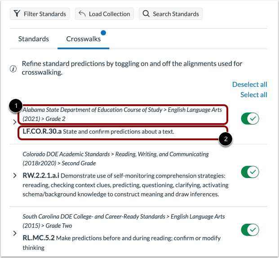
Task: Click the Search Standards button
Action: click(x=171, y=14)
